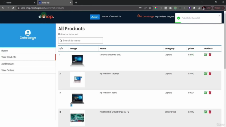Click the $900 price cell

click(x=191, y=93)
